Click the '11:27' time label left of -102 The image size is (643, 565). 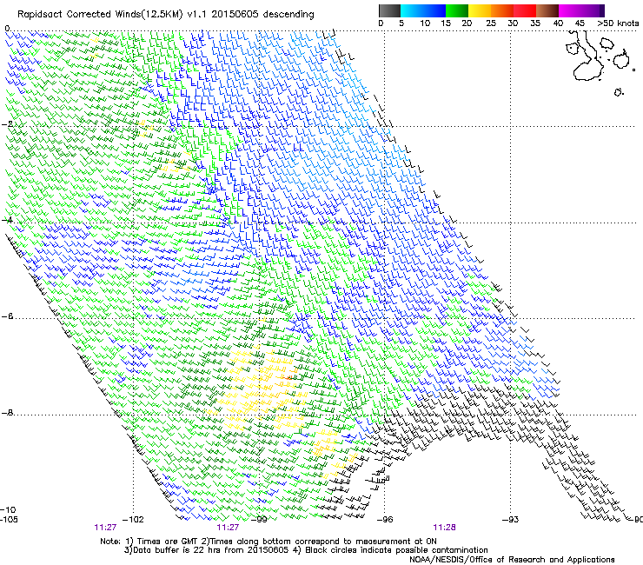(105, 528)
